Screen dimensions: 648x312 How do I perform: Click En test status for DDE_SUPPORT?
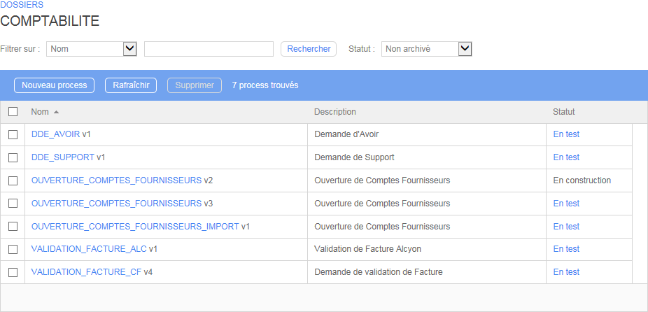click(566, 157)
